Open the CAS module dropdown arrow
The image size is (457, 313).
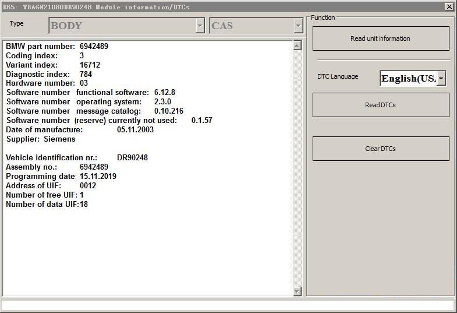pos(298,26)
